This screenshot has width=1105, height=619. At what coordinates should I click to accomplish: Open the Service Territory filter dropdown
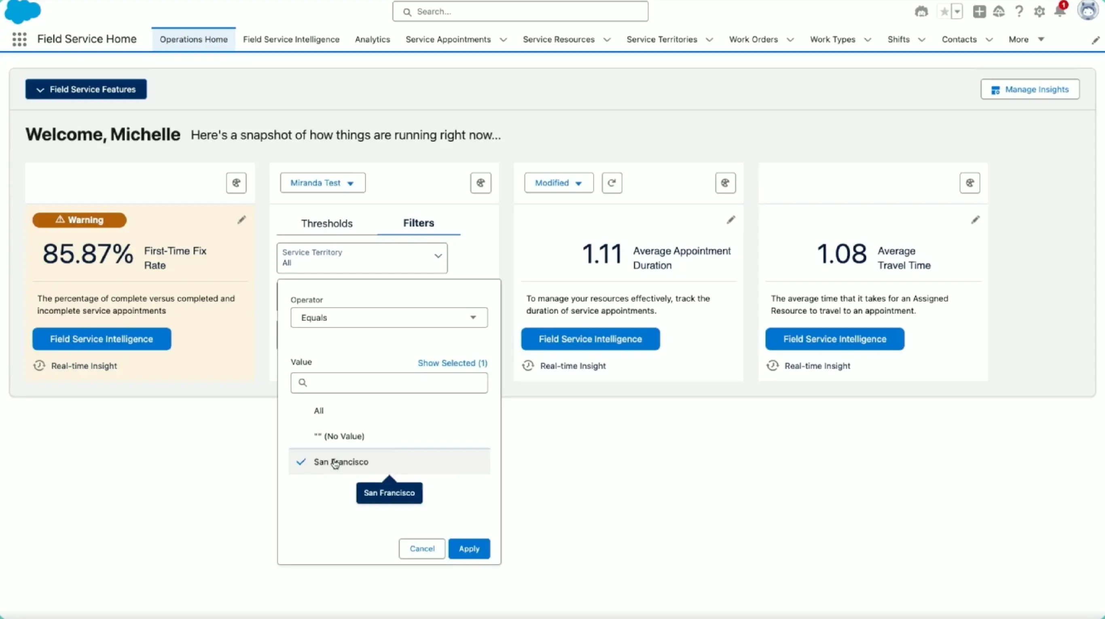[x=362, y=258]
